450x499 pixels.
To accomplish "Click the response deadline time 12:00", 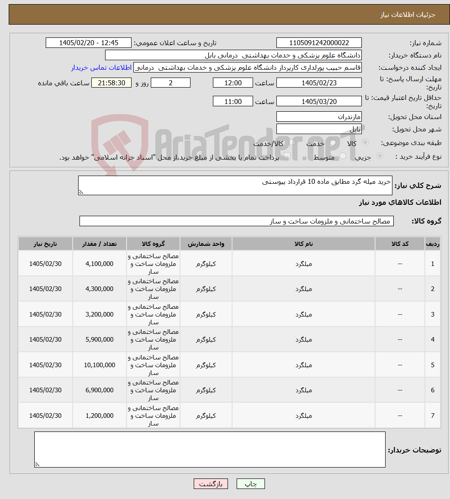I will 233,83.
